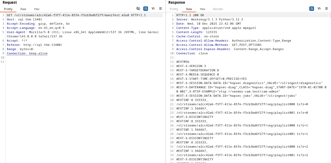This screenshot has height=163, width=331.
Task: Click the HTTP/1.1 200 OK status line
Action: click(190, 15)
